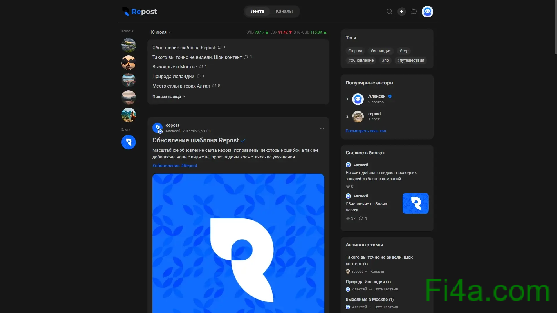Screen dimensions: 557x313
Task: Open the #обновление hashtag under the post
Action: tap(166, 166)
